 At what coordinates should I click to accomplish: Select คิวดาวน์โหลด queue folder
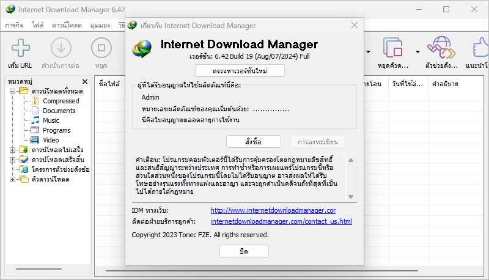coord(51,179)
